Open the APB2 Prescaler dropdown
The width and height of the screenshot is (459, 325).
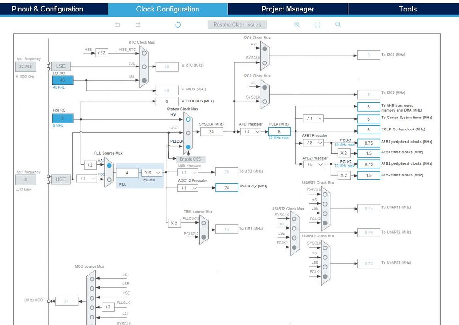[x=313, y=165]
